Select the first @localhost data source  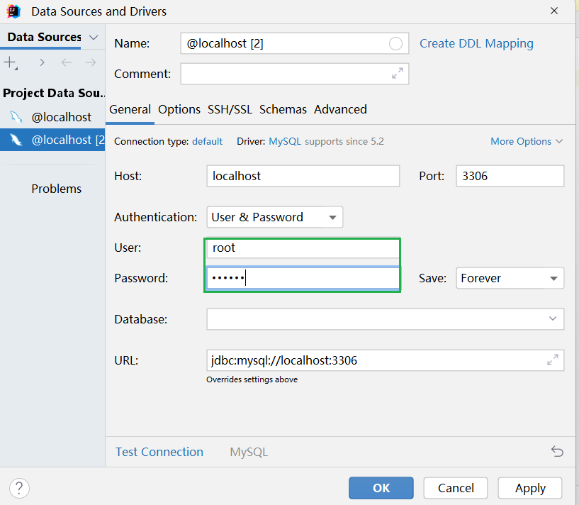point(61,117)
